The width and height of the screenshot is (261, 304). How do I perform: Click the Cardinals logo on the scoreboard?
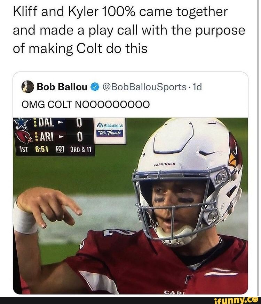click(23, 137)
